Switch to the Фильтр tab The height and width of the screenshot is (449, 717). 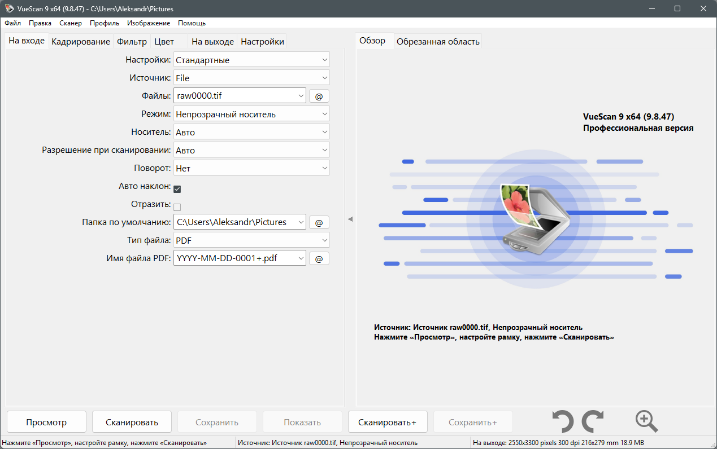coord(132,42)
